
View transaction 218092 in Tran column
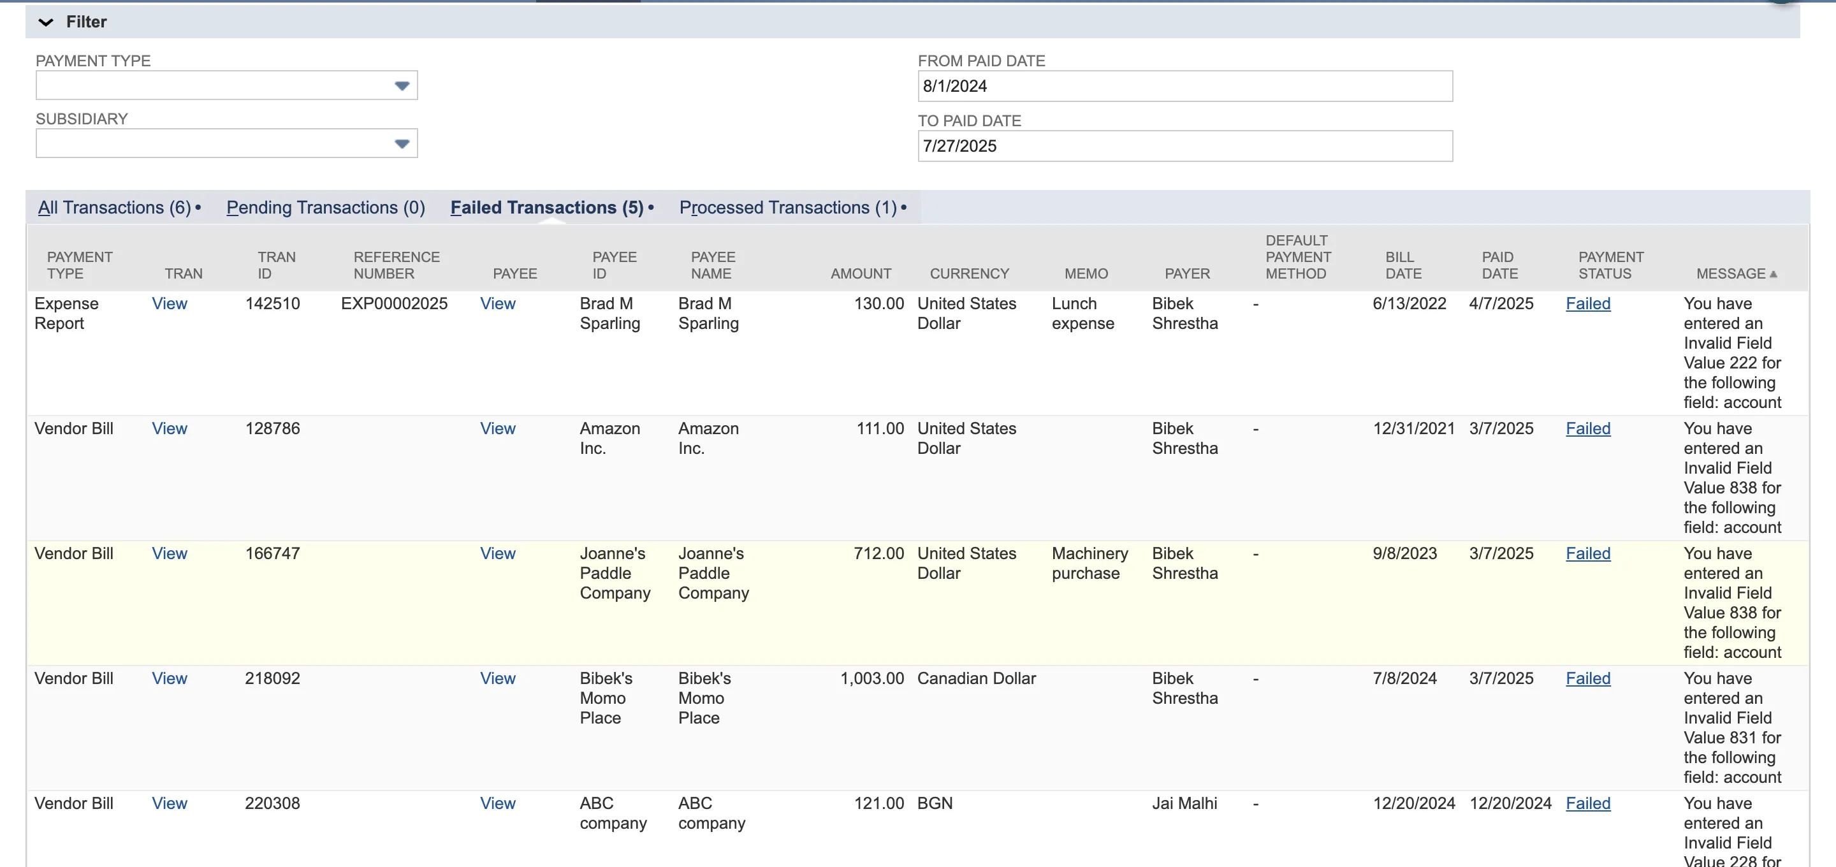pyautogui.click(x=170, y=678)
